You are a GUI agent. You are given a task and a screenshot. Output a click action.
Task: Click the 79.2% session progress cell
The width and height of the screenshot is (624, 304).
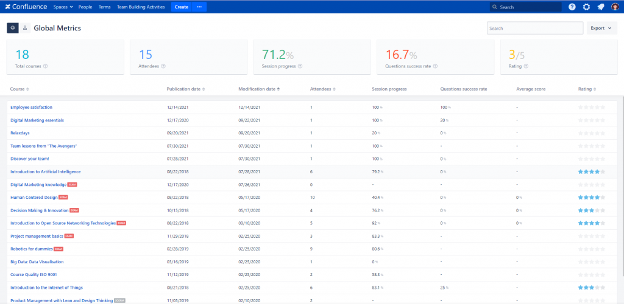(378, 172)
